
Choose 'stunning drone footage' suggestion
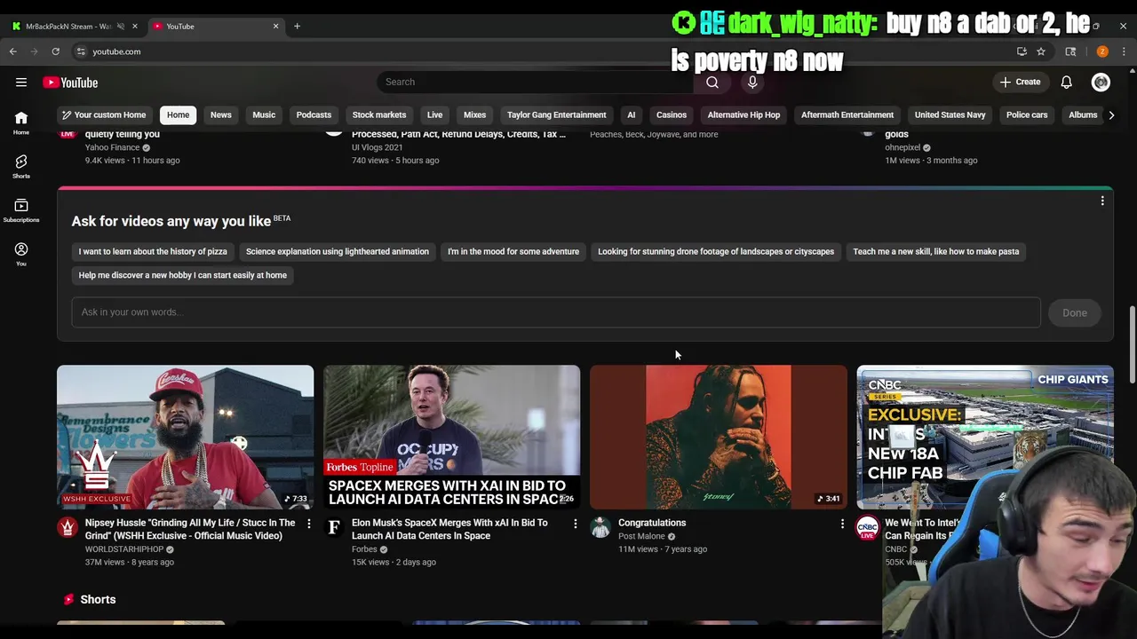716,252
